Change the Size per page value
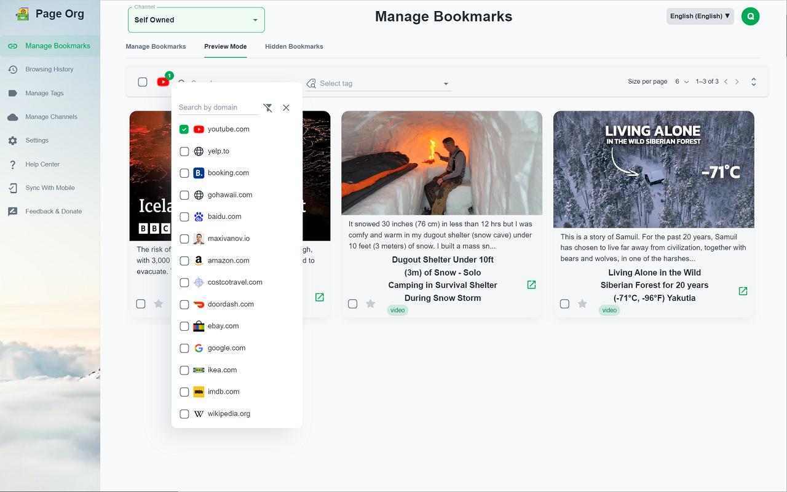 pyautogui.click(x=682, y=82)
